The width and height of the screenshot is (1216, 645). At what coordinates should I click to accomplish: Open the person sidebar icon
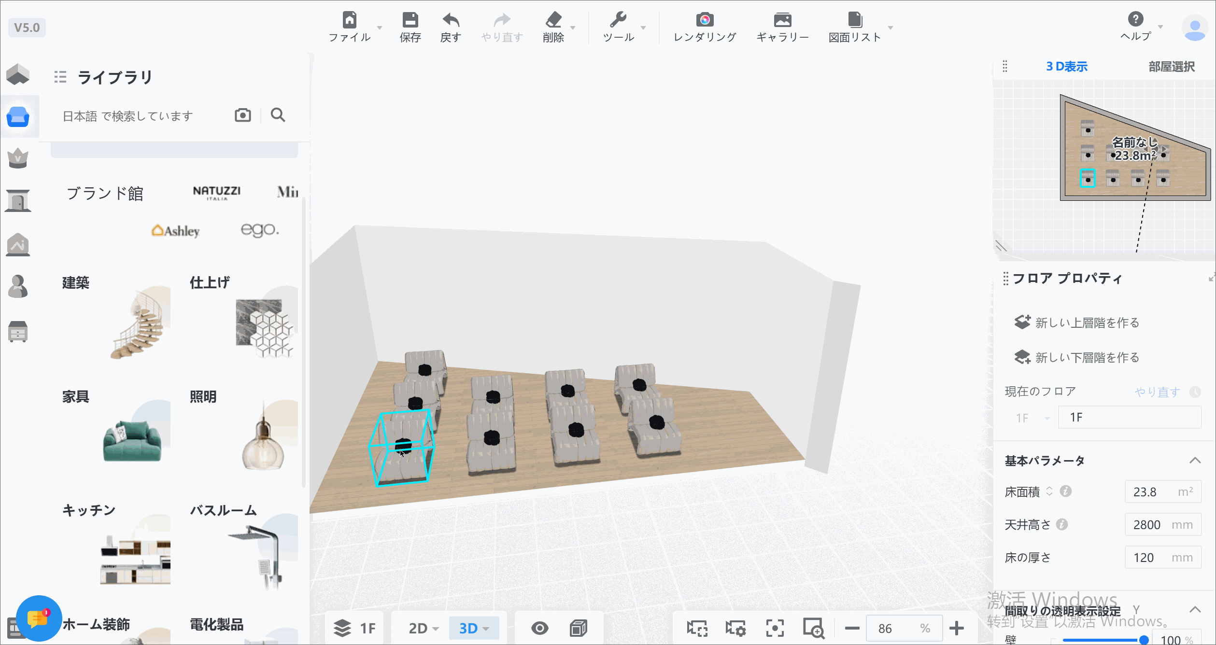pyautogui.click(x=18, y=286)
